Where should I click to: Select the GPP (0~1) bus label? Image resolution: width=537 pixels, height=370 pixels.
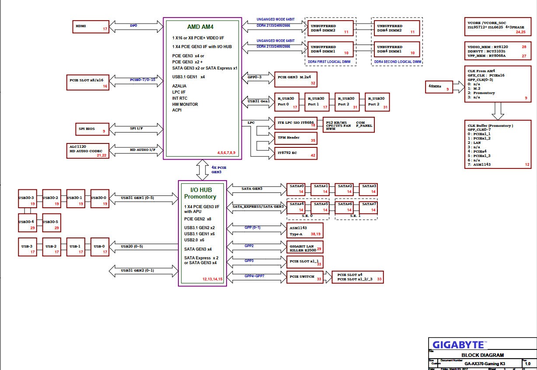tap(253, 227)
